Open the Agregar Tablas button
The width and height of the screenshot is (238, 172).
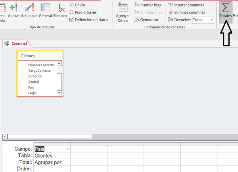[123, 13]
